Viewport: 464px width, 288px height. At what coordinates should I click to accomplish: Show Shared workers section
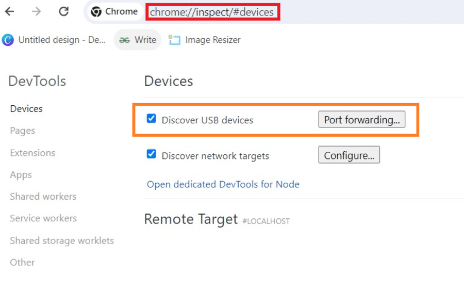pyautogui.click(x=43, y=197)
